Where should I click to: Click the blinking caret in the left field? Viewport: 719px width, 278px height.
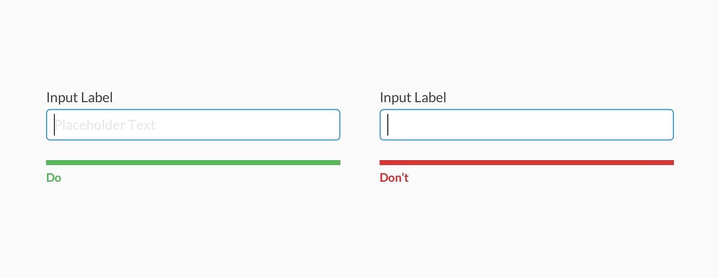point(53,125)
